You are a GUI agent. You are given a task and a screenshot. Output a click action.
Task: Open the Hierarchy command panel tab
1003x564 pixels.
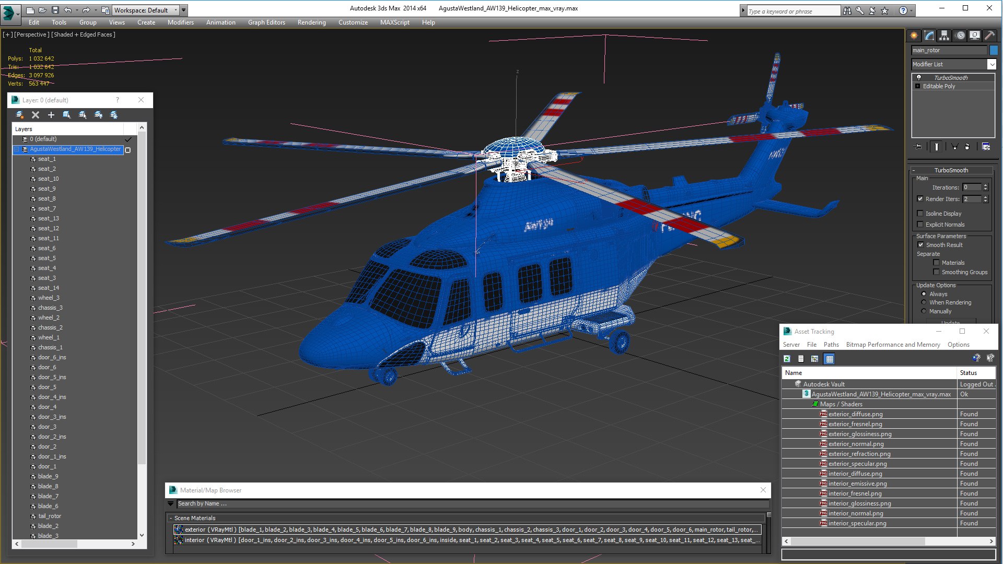[x=944, y=36]
